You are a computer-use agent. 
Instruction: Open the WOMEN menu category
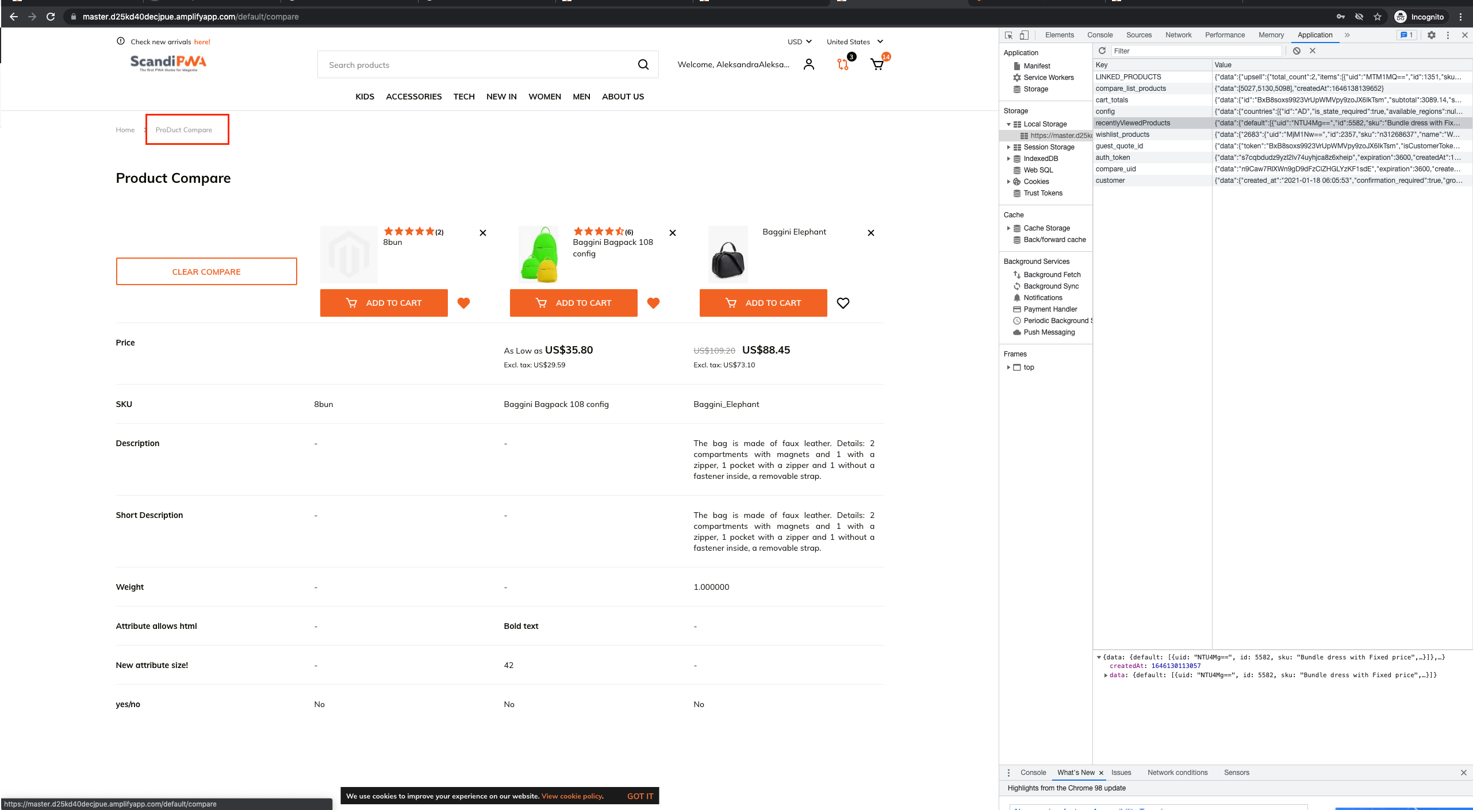(544, 97)
